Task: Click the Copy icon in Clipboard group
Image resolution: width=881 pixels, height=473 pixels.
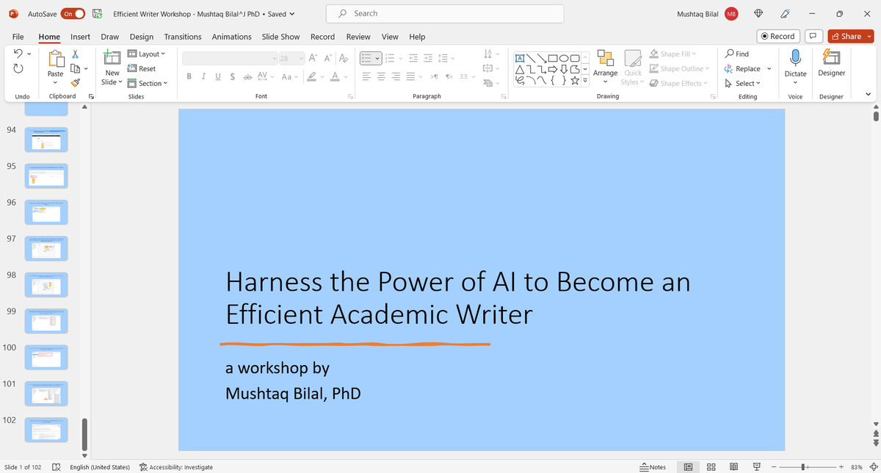Action: pyautogui.click(x=75, y=68)
